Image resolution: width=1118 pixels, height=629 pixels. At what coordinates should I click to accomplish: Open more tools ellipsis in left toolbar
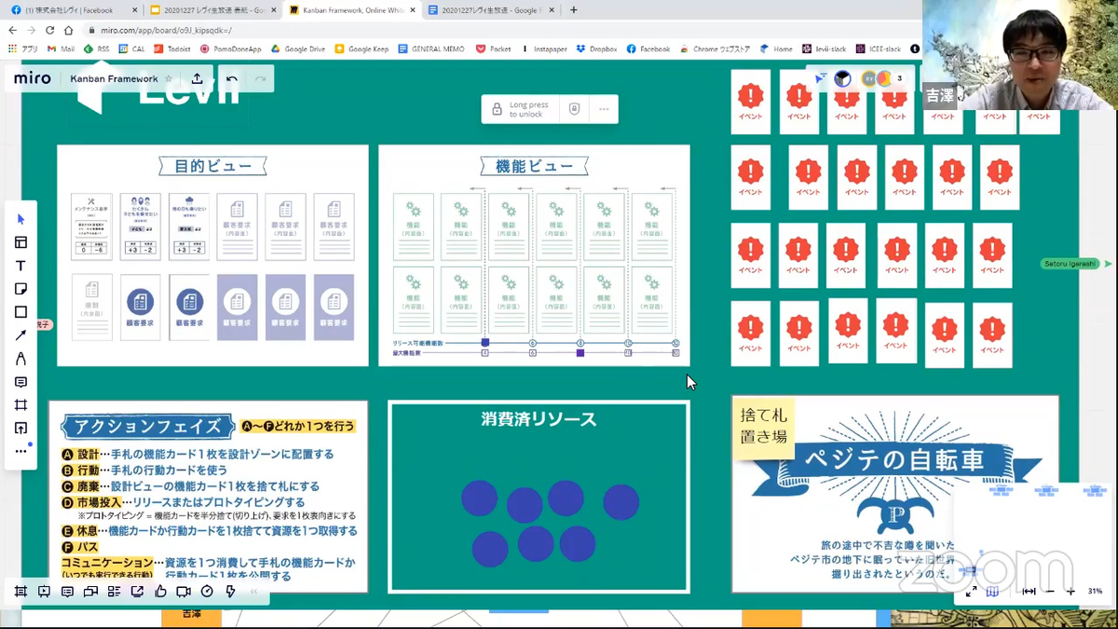[x=20, y=452]
